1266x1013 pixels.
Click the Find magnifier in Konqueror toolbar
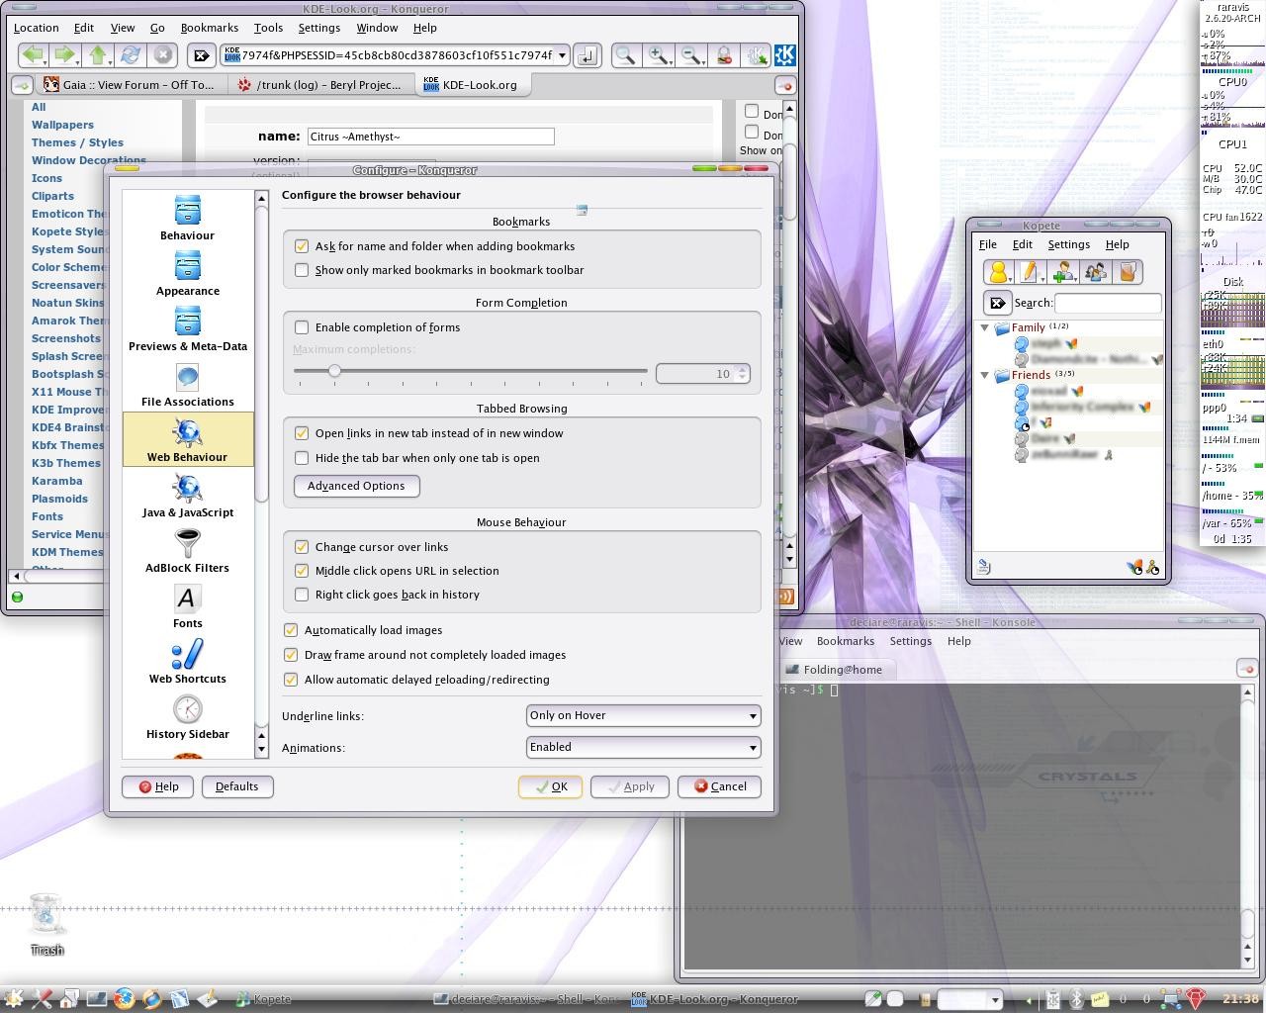(624, 56)
